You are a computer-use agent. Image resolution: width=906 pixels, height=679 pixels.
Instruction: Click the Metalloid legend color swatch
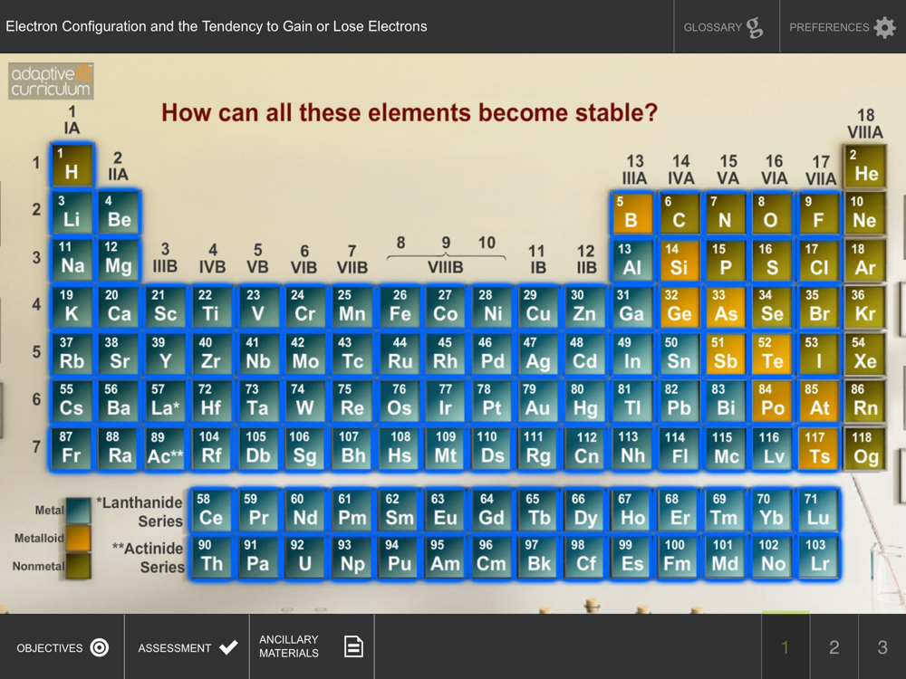[x=78, y=538]
